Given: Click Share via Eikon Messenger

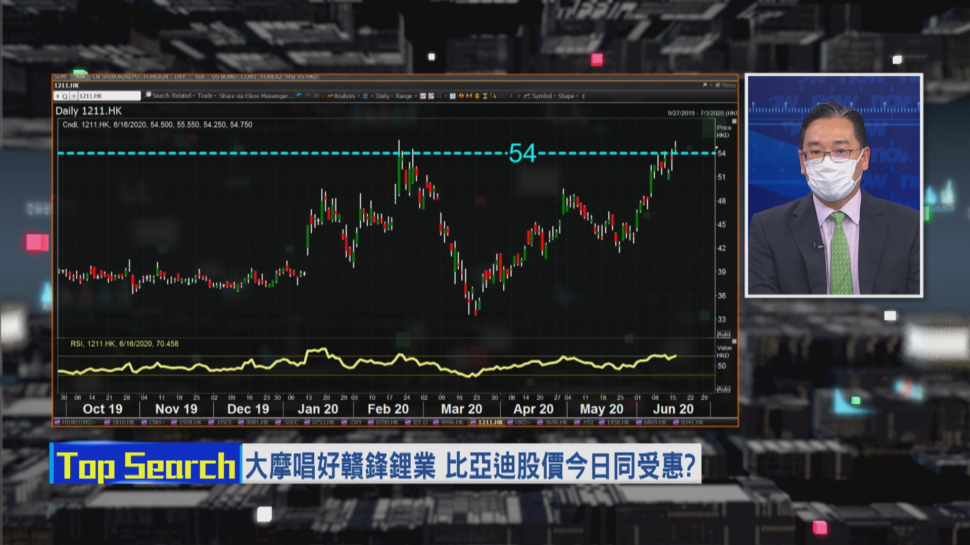Looking at the screenshot, I should (x=256, y=96).
